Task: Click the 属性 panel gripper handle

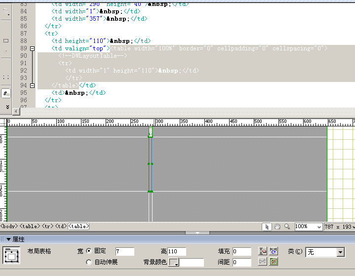Action: pos(2,239)
